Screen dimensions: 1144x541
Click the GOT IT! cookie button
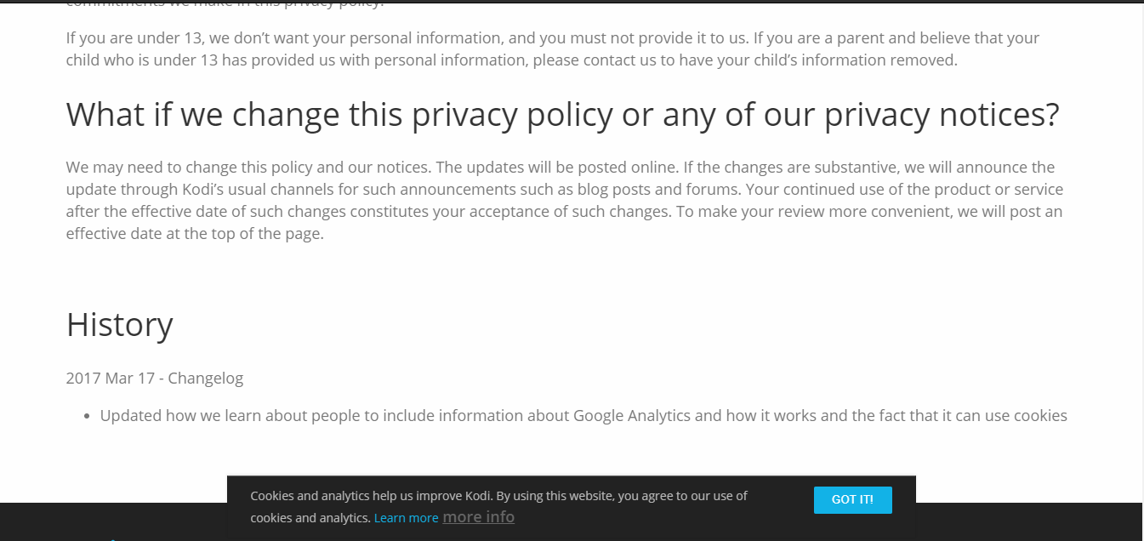tap(852, 500)
